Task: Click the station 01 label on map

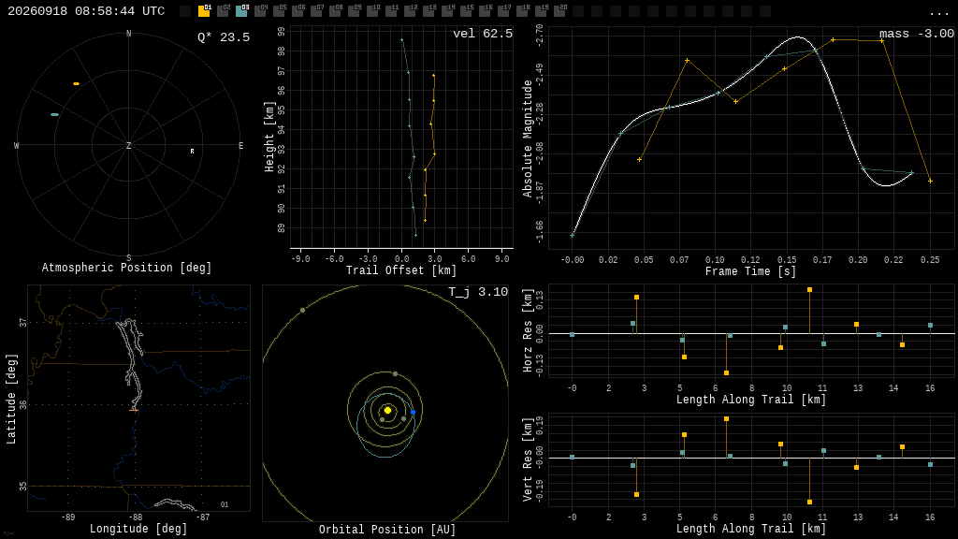Action: [225, 504]
